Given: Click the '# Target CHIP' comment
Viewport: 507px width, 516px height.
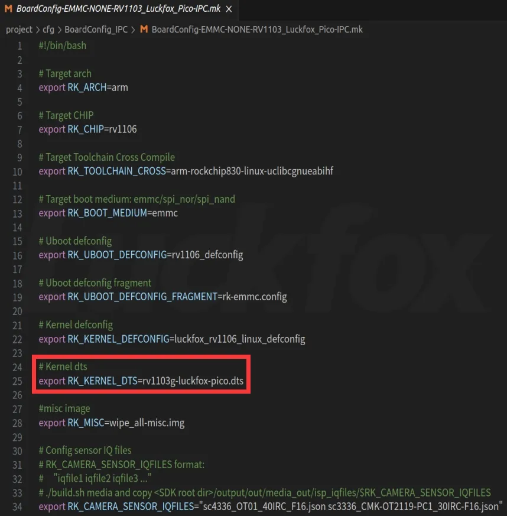Looking at the screenshot, I should point(66,115).
